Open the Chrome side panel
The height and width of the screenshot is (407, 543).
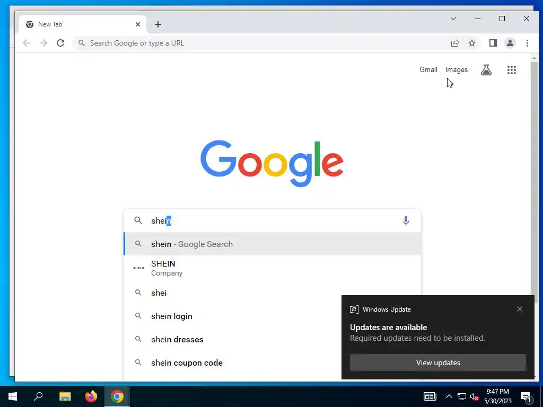pos(493,43)
